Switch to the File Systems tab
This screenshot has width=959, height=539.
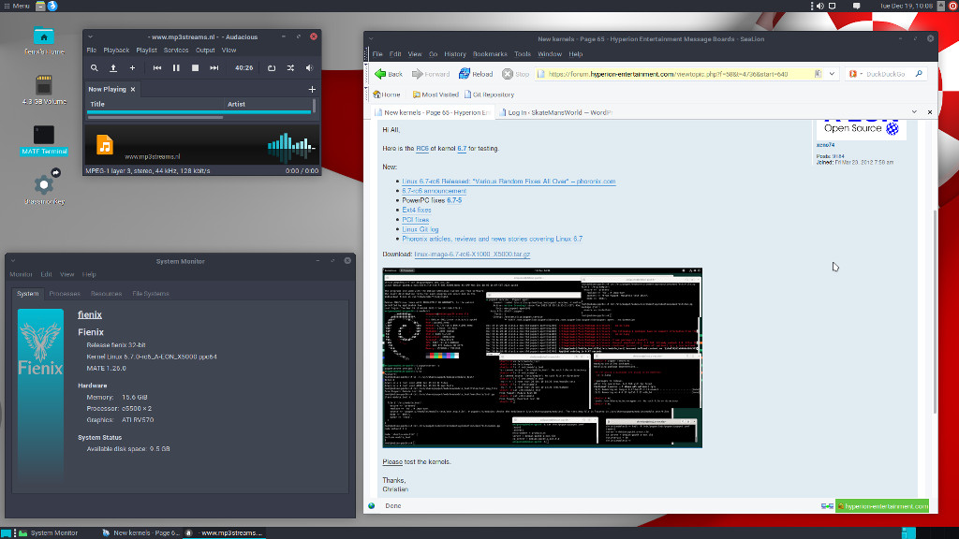pos(151,294)
